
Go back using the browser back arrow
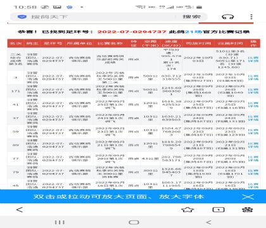20,210
